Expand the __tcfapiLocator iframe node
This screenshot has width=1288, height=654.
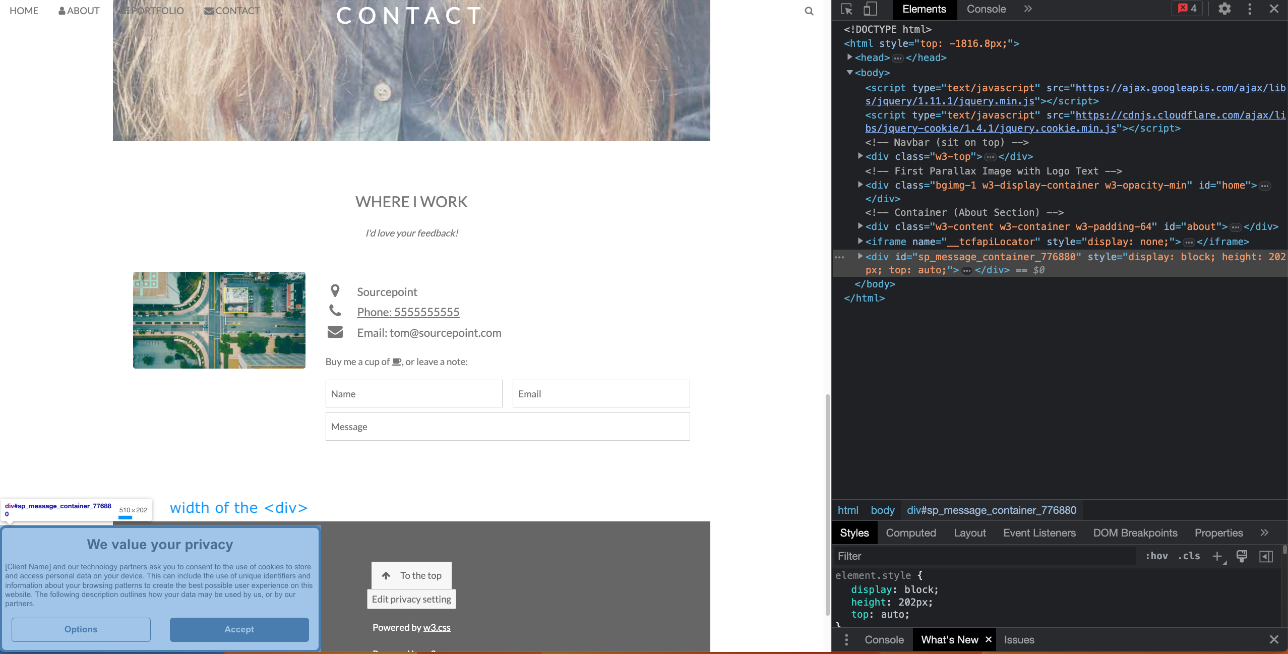(861, 241)
